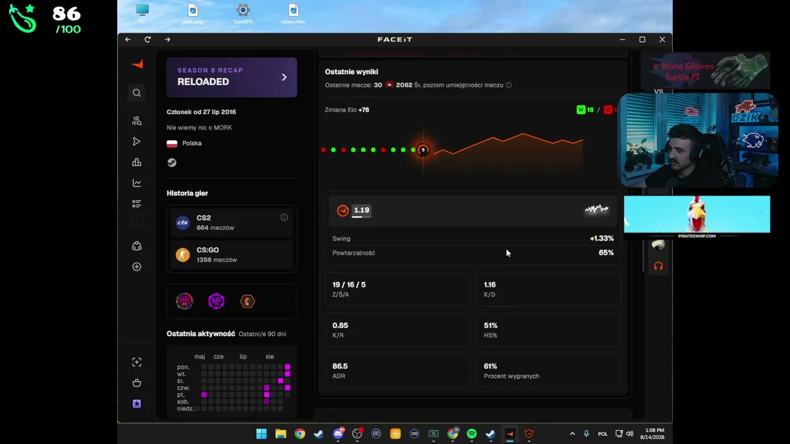Open the Steam profile icon under Polska
This screenshot has width=790, height=444.
click(x=172, y=163)
